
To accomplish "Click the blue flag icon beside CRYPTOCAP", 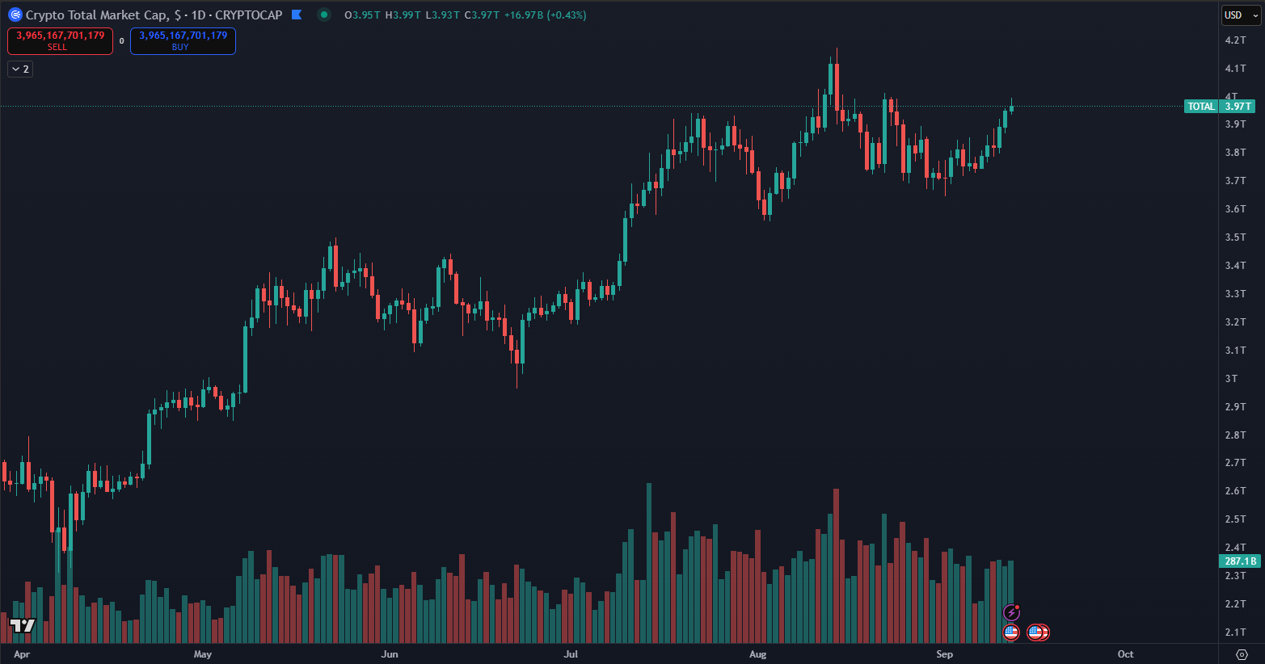I will 297,15.
